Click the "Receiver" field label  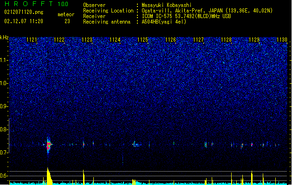[x=94, y=16]
